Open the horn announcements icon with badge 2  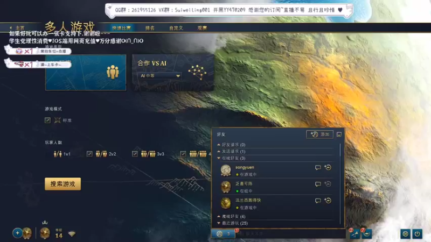click(x=355, y=234)
